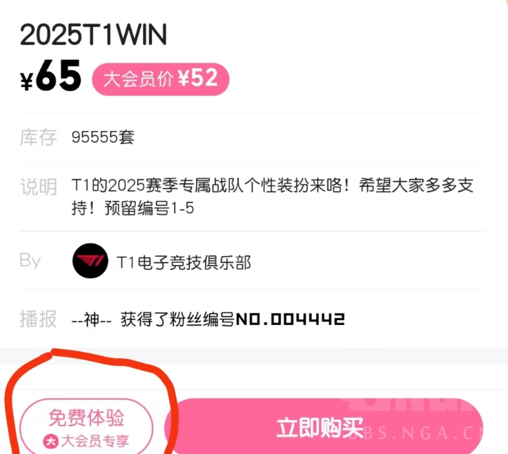Tap the 大会员价 ¥52 member price badge

tap(161, 79)
